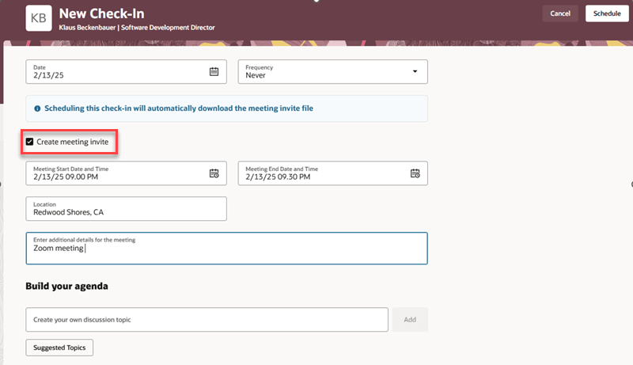Click the KB avatar badge
Viewport: 633px width, 365px height.
39,18
